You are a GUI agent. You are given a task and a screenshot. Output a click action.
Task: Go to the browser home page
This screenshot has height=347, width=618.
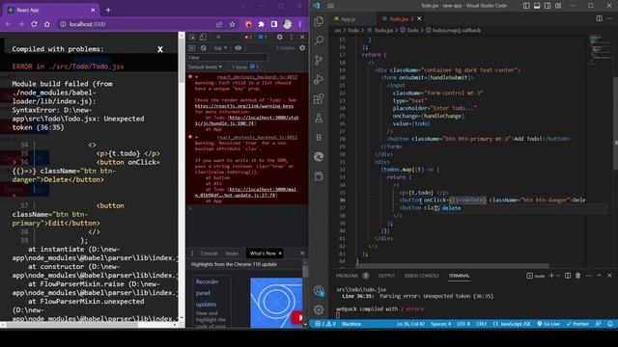coord(47,24)
